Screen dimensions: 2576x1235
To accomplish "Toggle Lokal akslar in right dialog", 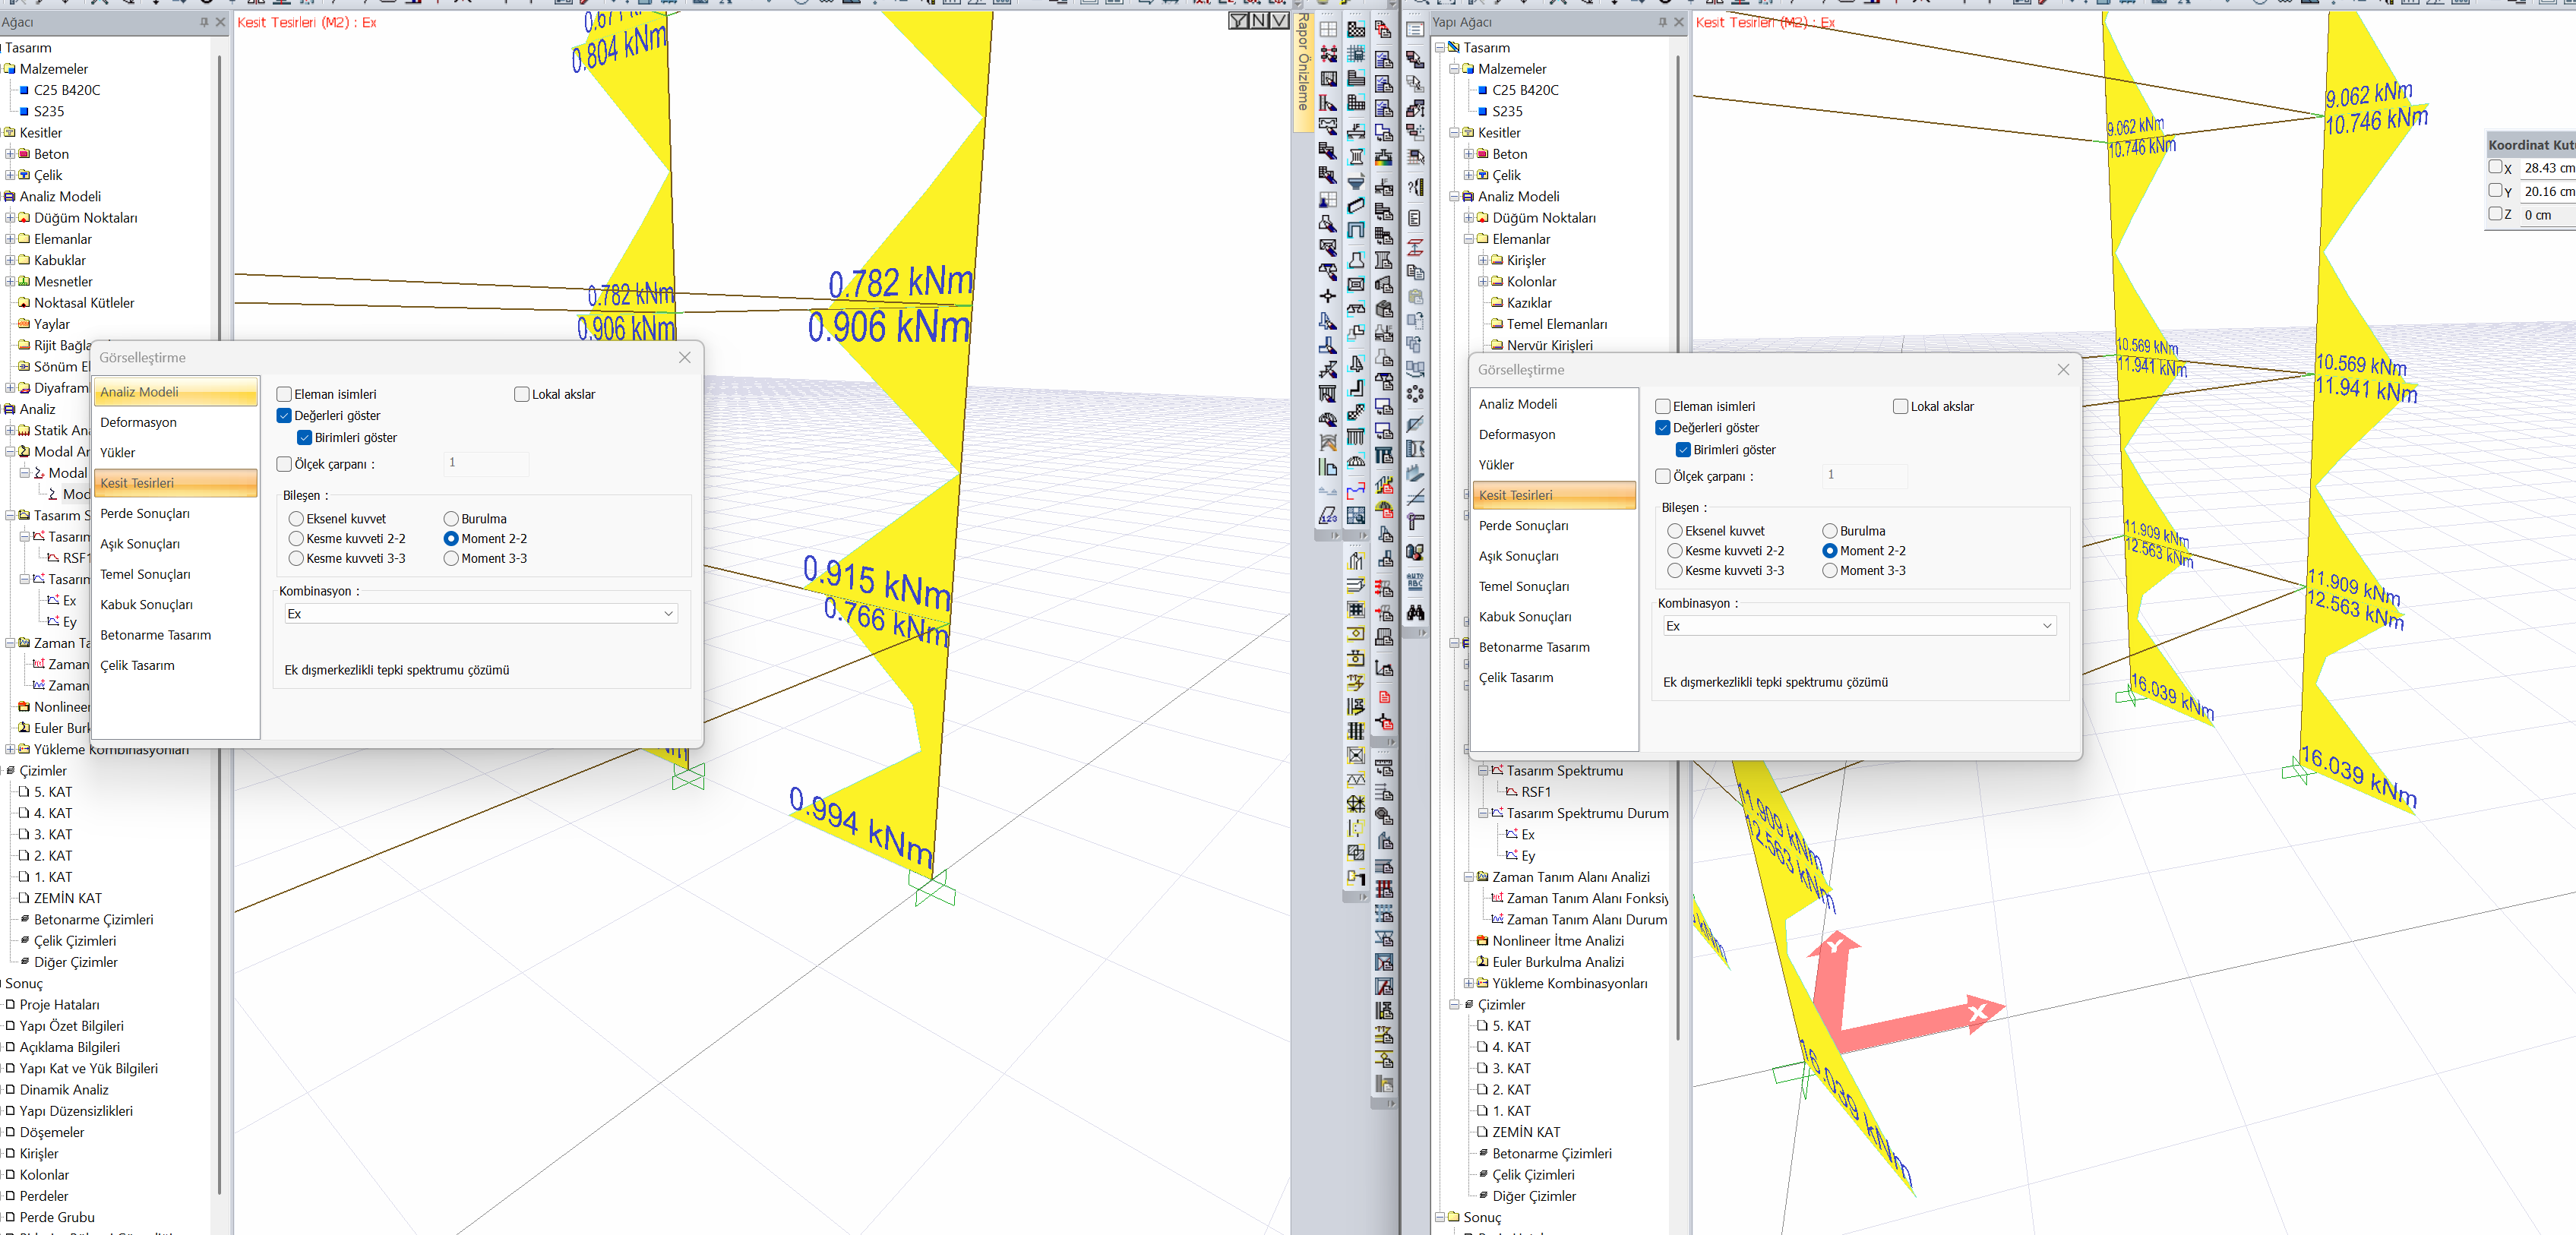I will point(1900,406).
